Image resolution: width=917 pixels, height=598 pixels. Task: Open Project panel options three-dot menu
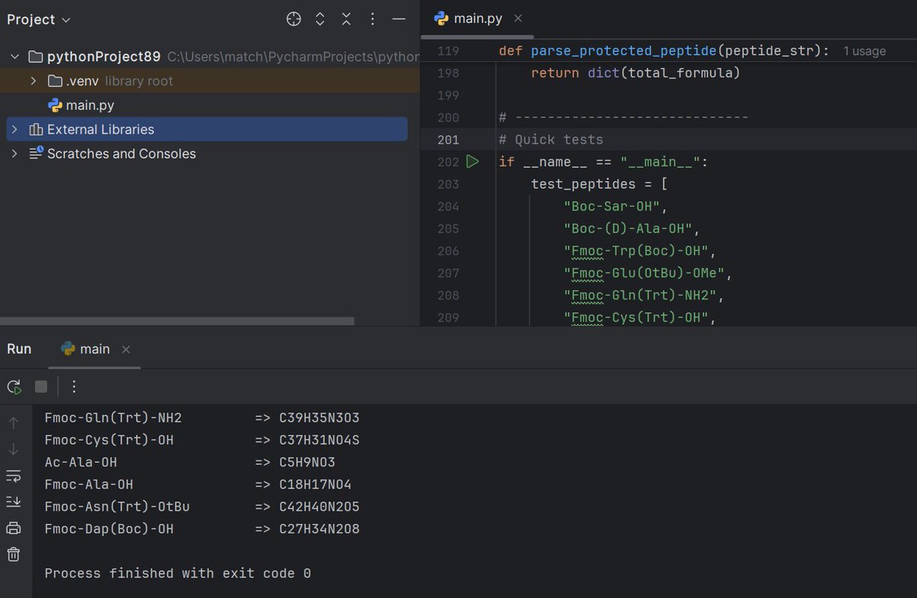pyautogui.click(x=372, y=19)
